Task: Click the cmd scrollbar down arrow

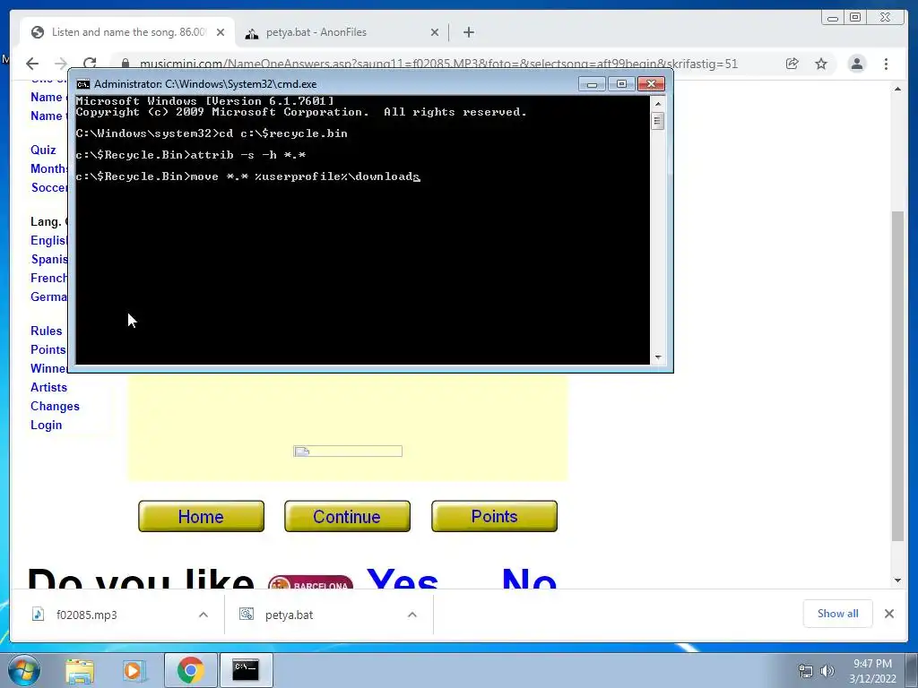Action: (x=657, y=357)
